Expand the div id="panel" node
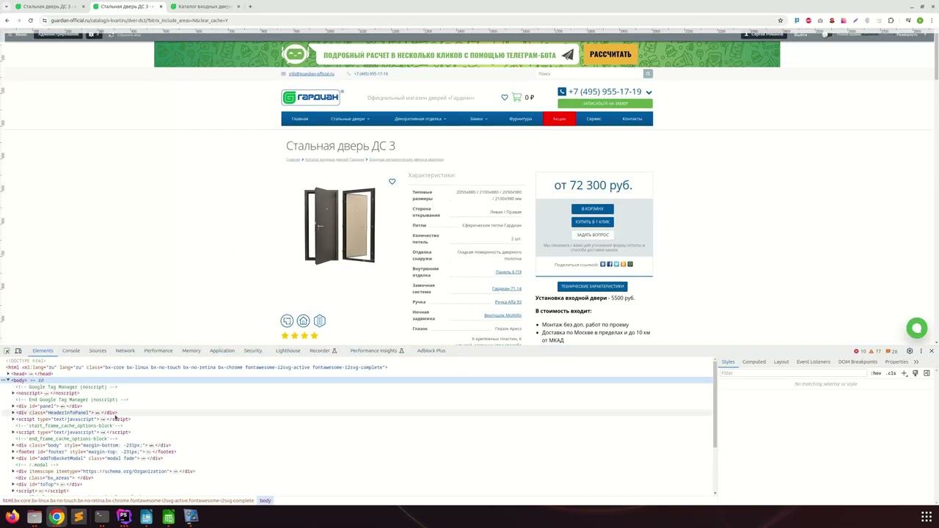Image resolution: width=939 pixels, height=528 pixels. tap(13, 406)
